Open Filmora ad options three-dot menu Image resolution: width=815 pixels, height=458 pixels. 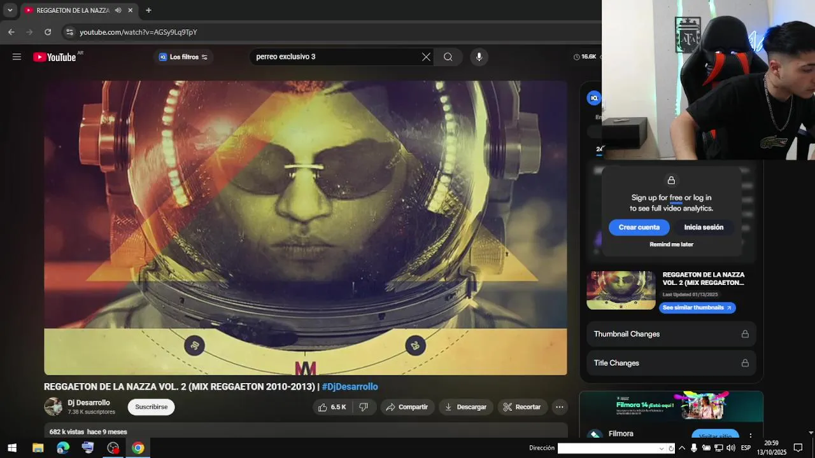[x=751, y=436]
